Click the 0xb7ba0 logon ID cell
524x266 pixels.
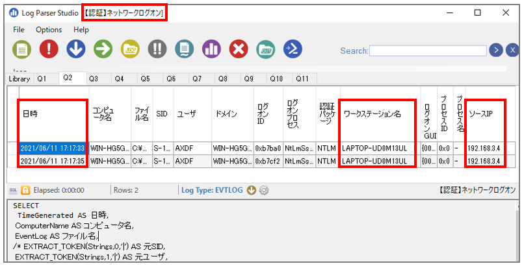269,148
